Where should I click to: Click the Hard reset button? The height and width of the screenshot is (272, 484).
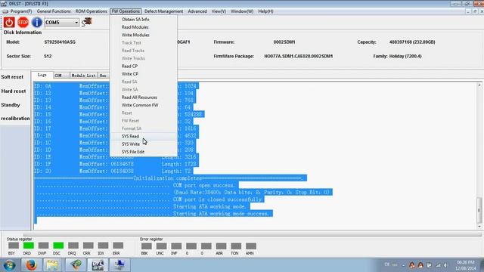click(x=14, y=91)
